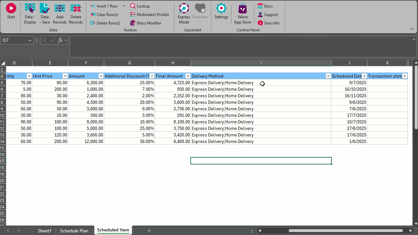The width and height of the screenshot is (418, 235).
Task: Switch to the Sheet1 tab
Action: (x=45, y=231)
